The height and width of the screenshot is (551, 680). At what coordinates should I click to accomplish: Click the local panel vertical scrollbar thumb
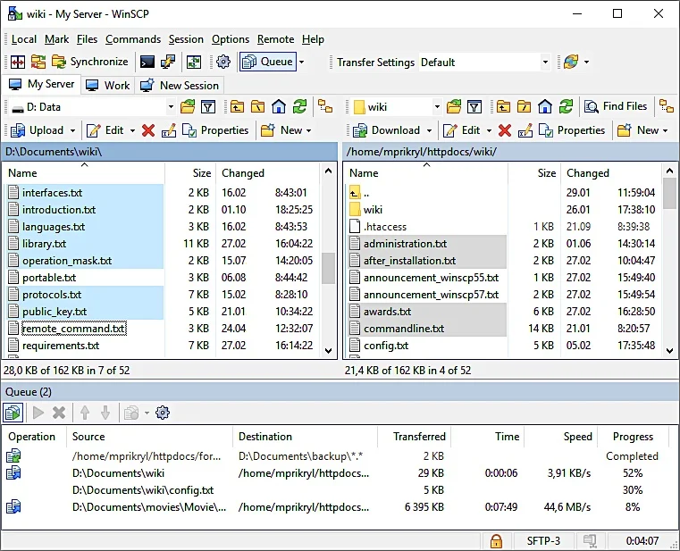click(x=329, y=268)
